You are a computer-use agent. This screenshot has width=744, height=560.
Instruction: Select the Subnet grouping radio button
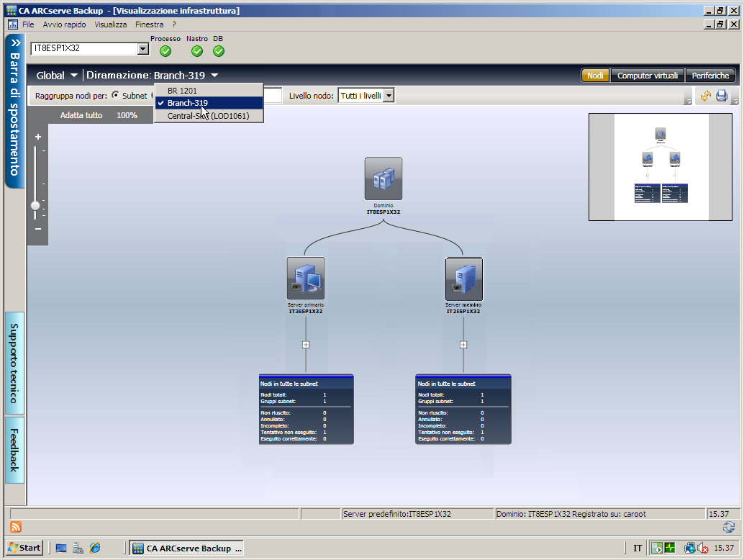[x=116, y=96]
